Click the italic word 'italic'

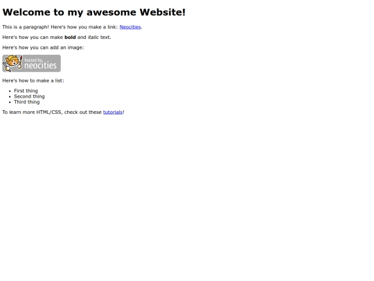(x=93, y=37)
